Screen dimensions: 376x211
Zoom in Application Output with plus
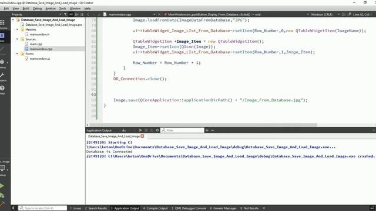tap(207, 130)
